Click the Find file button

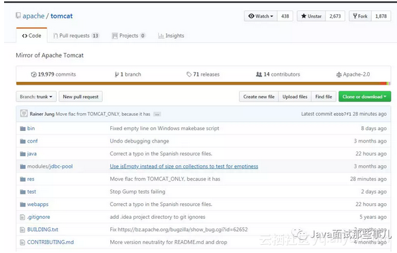(323, 97)
